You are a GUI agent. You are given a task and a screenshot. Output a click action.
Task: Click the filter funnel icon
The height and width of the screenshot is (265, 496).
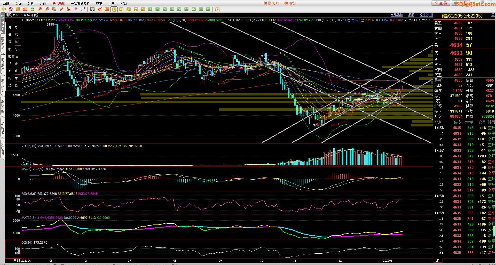coord(76,9)
